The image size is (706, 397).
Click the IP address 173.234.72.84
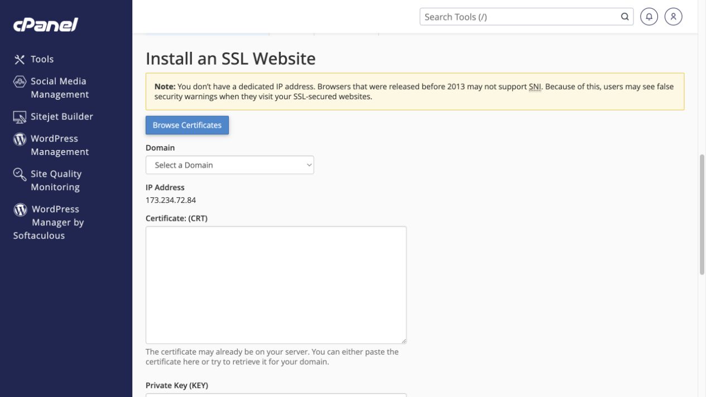(171, 200)
